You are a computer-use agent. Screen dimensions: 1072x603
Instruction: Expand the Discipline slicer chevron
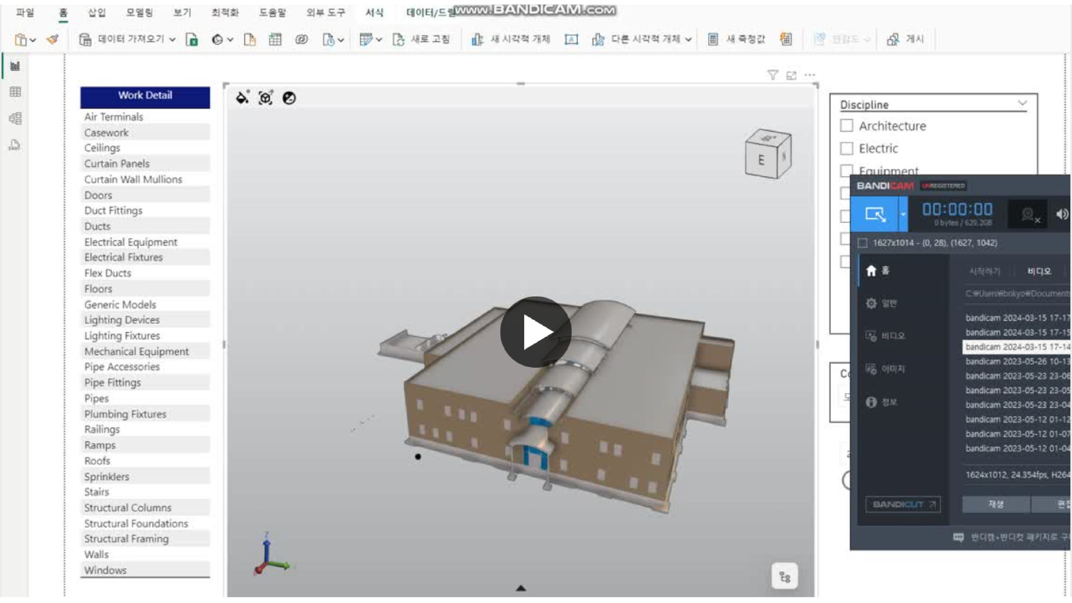coord(1022,103)
